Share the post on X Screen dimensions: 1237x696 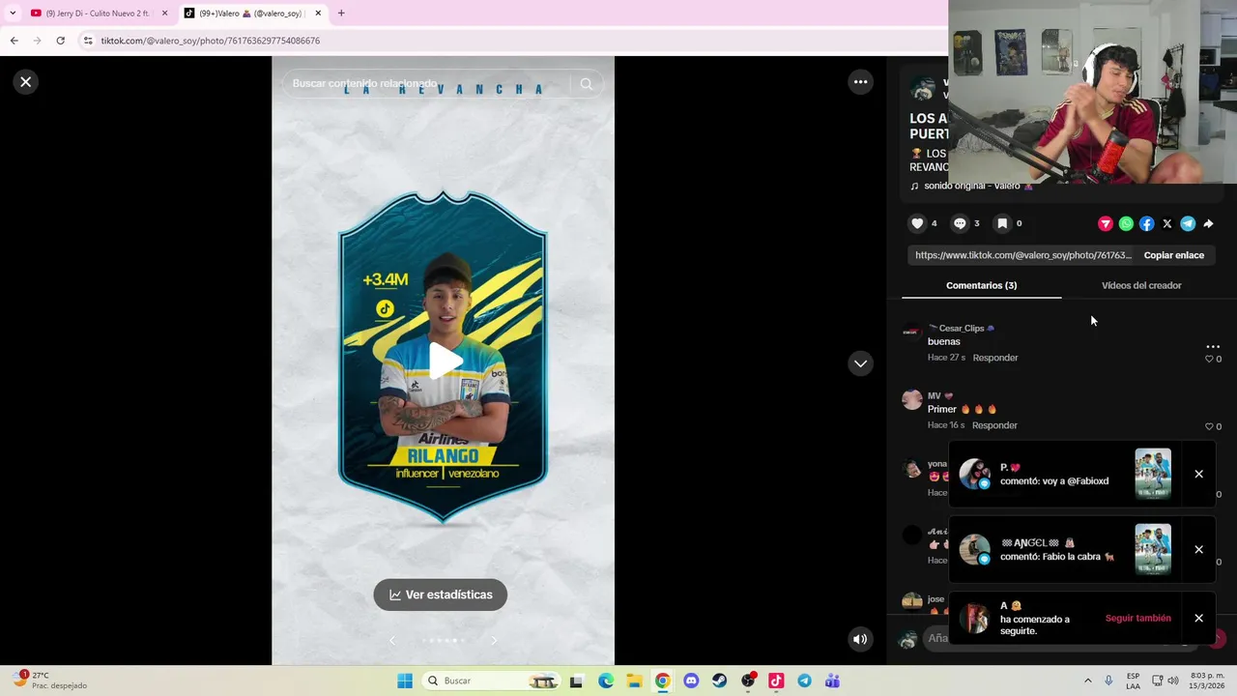click(1167, 223)
